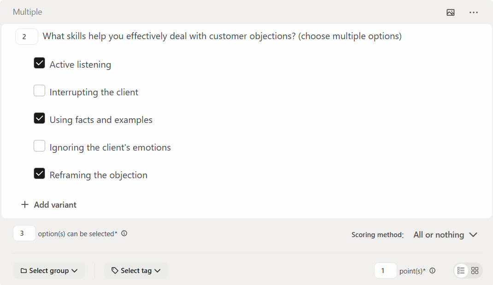This screenshot has height=285, width=493.
Task: Uncheck the Active listening option
Action: pyautogui.click(x=40, y=63)
